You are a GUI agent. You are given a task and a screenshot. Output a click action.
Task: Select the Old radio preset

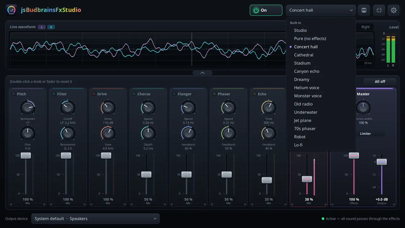click(321, 104)
